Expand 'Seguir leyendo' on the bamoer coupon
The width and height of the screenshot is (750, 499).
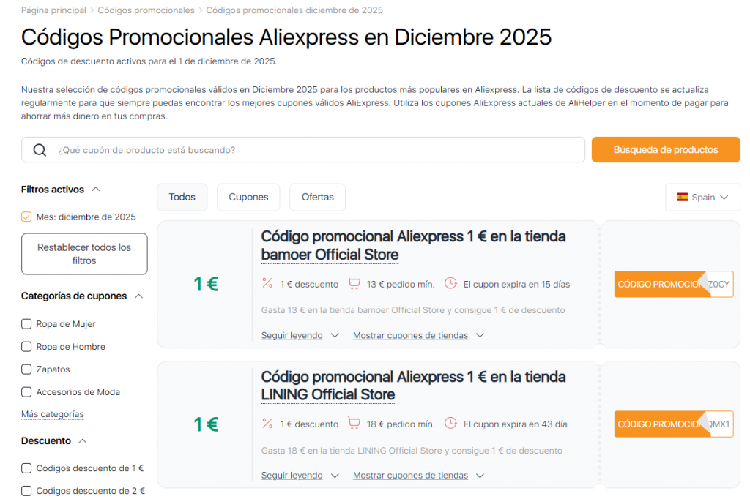click(294, 334)
